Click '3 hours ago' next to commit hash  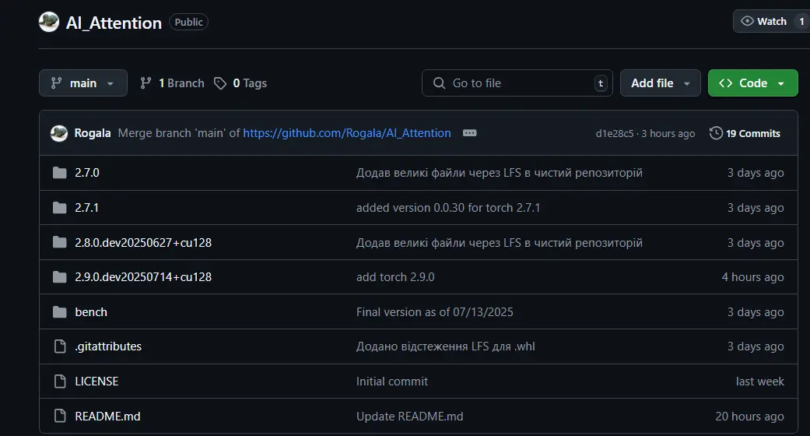(668, 133)
